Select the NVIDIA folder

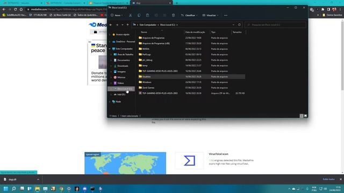[x=146, y=49]
